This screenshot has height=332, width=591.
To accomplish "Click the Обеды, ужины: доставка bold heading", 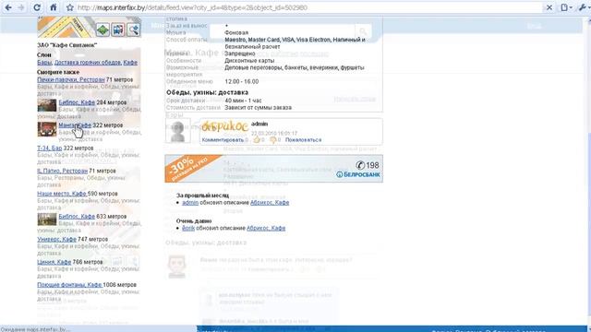I will tap(207, 92).
